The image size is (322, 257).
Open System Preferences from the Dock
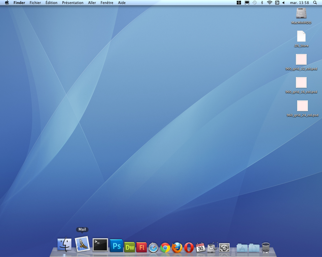(x=224, y=247)
